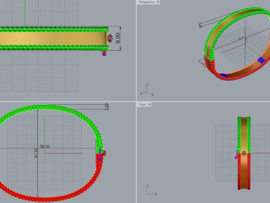The width and height of the screenshot is (270, 203).
Task: Open the Right viewport title menu
Action: 142,104
